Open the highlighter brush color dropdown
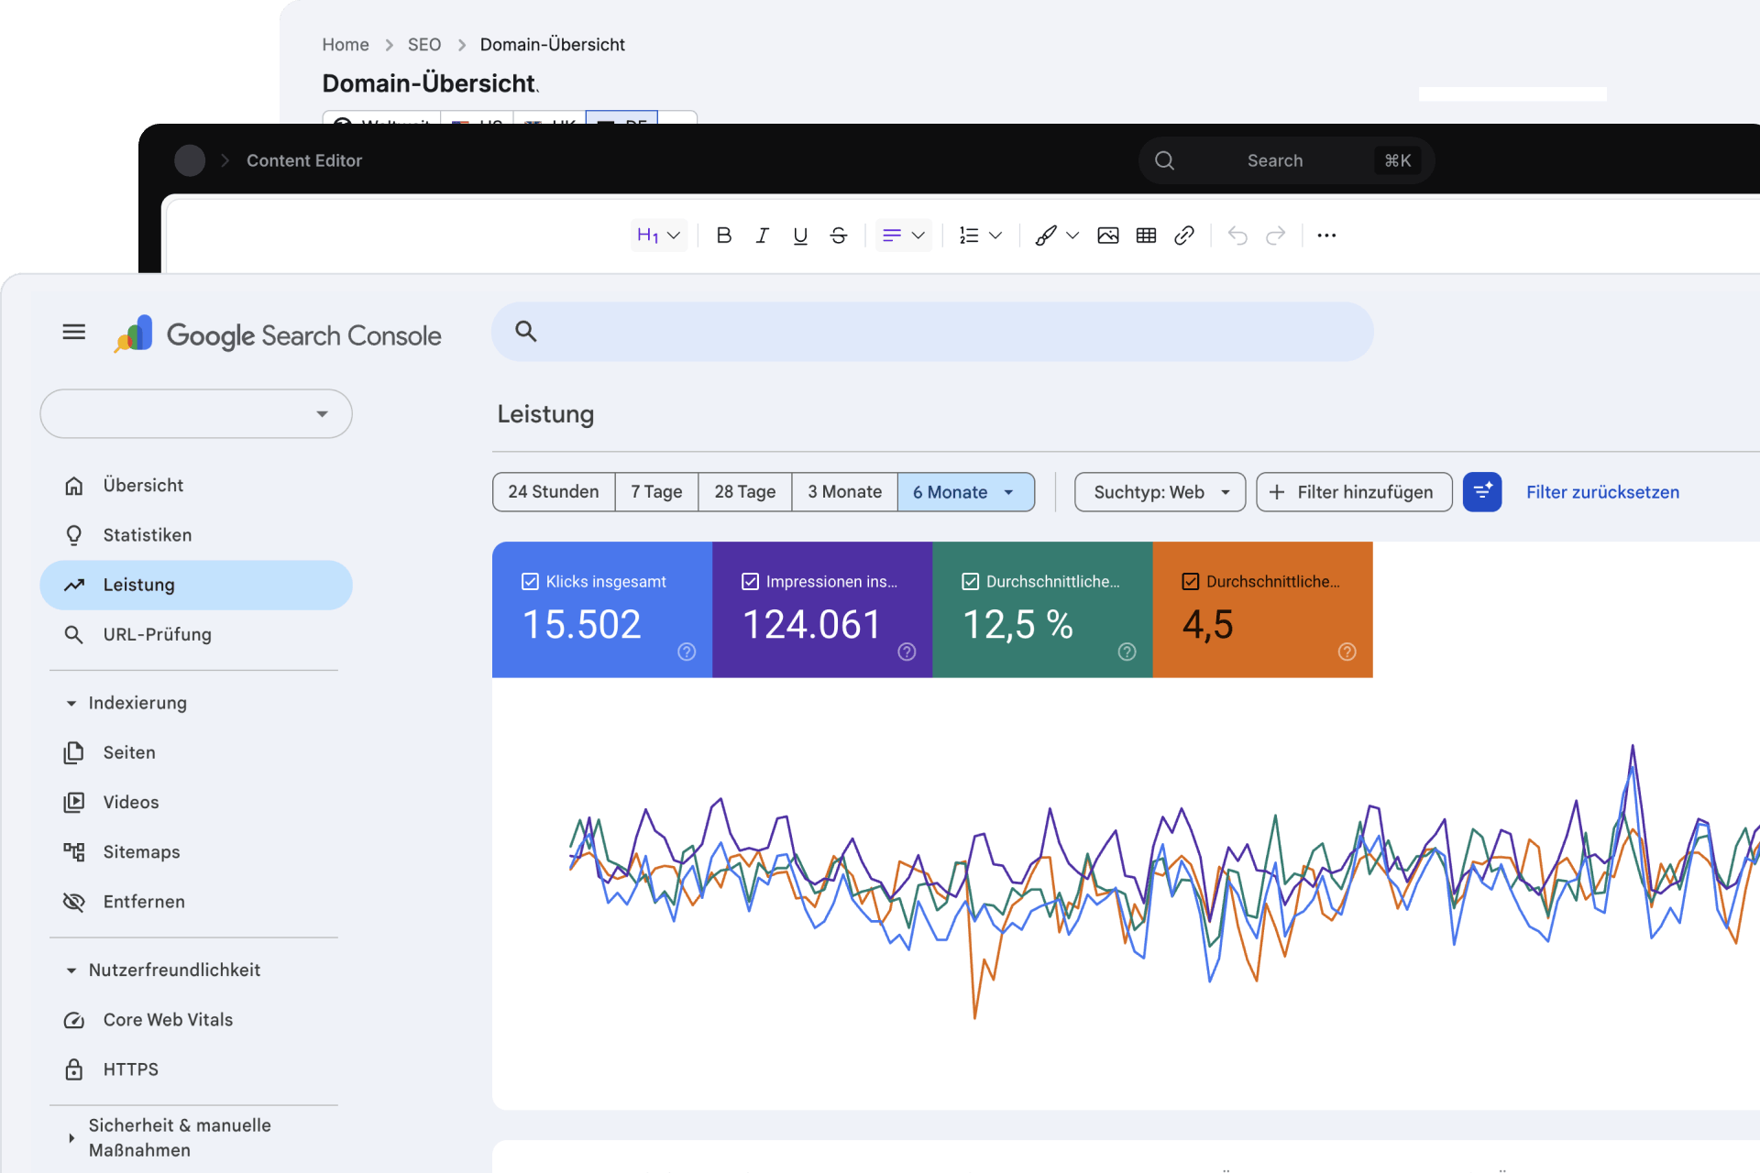 (1056, 236)
